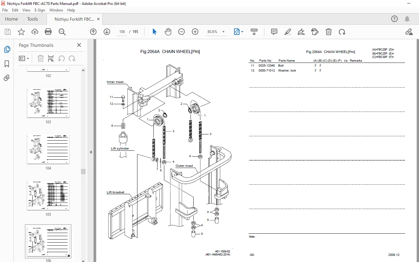Share a link to this file

409,32
